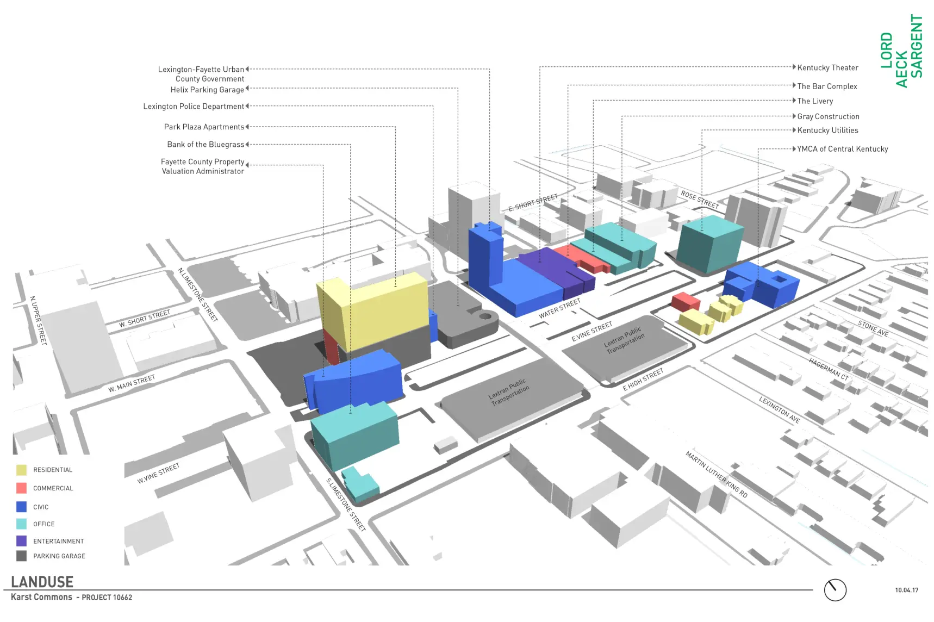Select the yellow Residential legend swatch
Image resolution: width=934 pixels, height=622 pixels.
(x=22, y=470)
